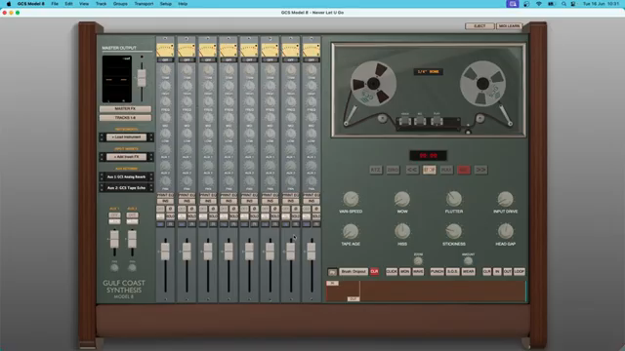Toggle SOLO on the fourth channel
The height and width of the screenshot is (351, 625).
point(233,216)
